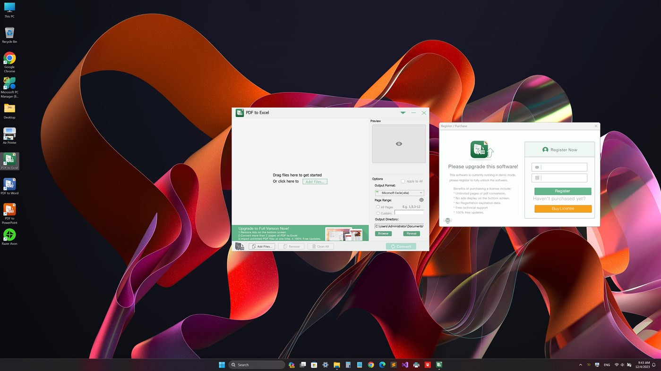
Task: Open Microsoft Store from the taskbar
Action: click(314, 365)
